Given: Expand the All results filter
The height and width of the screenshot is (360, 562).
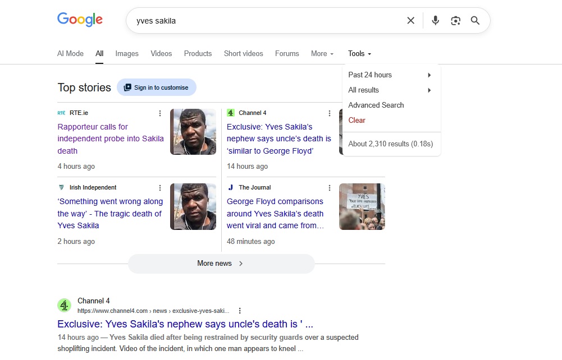Looking at the screenshot, I should click(x=391, y=90).
